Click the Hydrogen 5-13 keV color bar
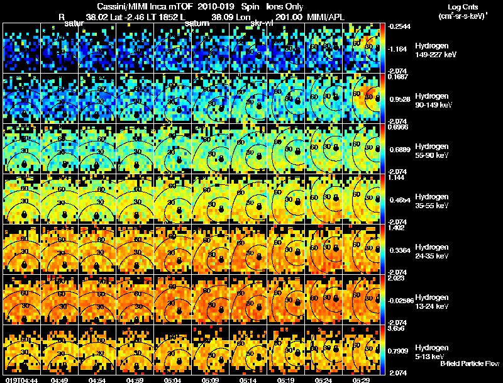Viewport: 503px width, 383px height. click(383, 350)
